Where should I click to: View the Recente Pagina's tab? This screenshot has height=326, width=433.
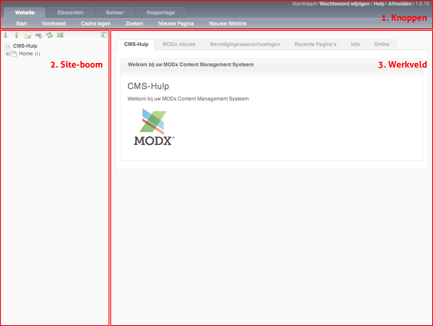pos(316,44)
